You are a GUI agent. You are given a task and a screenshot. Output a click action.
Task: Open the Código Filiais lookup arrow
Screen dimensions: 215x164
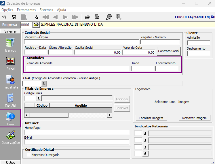[39, 98]
